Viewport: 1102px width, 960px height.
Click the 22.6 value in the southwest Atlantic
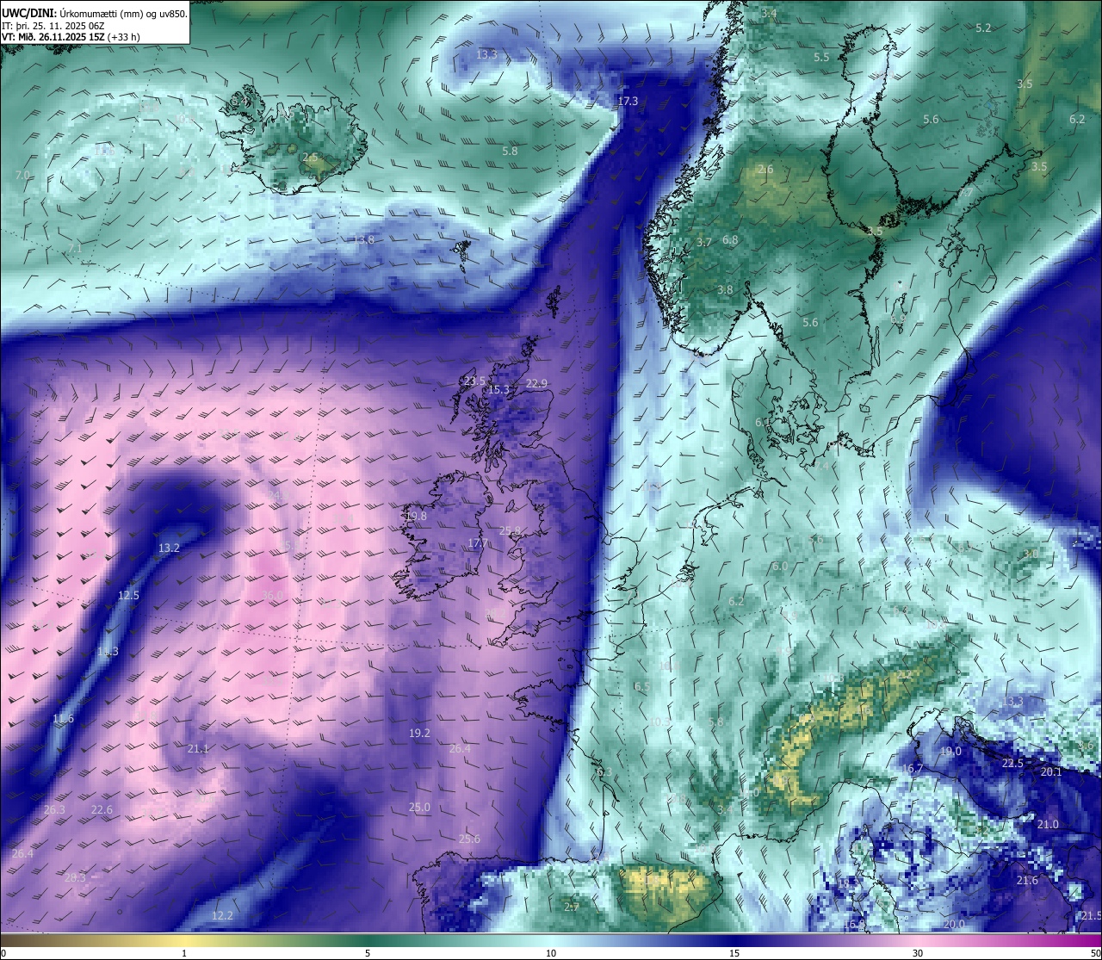click(x=102, y=810)
